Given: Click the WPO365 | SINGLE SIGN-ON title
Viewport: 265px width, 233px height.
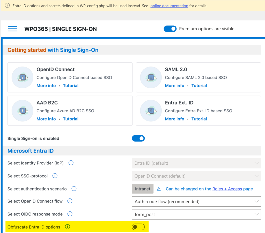Looking at the screenshot, I should 61,29.
